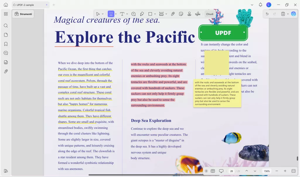This screenshot has height=177, width=300.
Task: Click Chiudi to close the annotation toolbar
Action: pos(209,14)
